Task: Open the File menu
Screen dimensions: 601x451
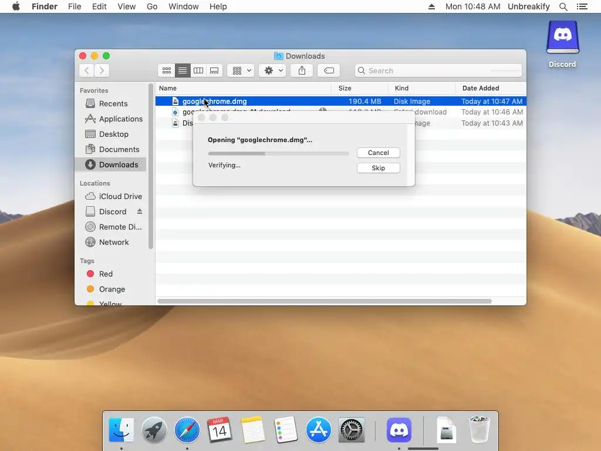Action: click(75, 6)
